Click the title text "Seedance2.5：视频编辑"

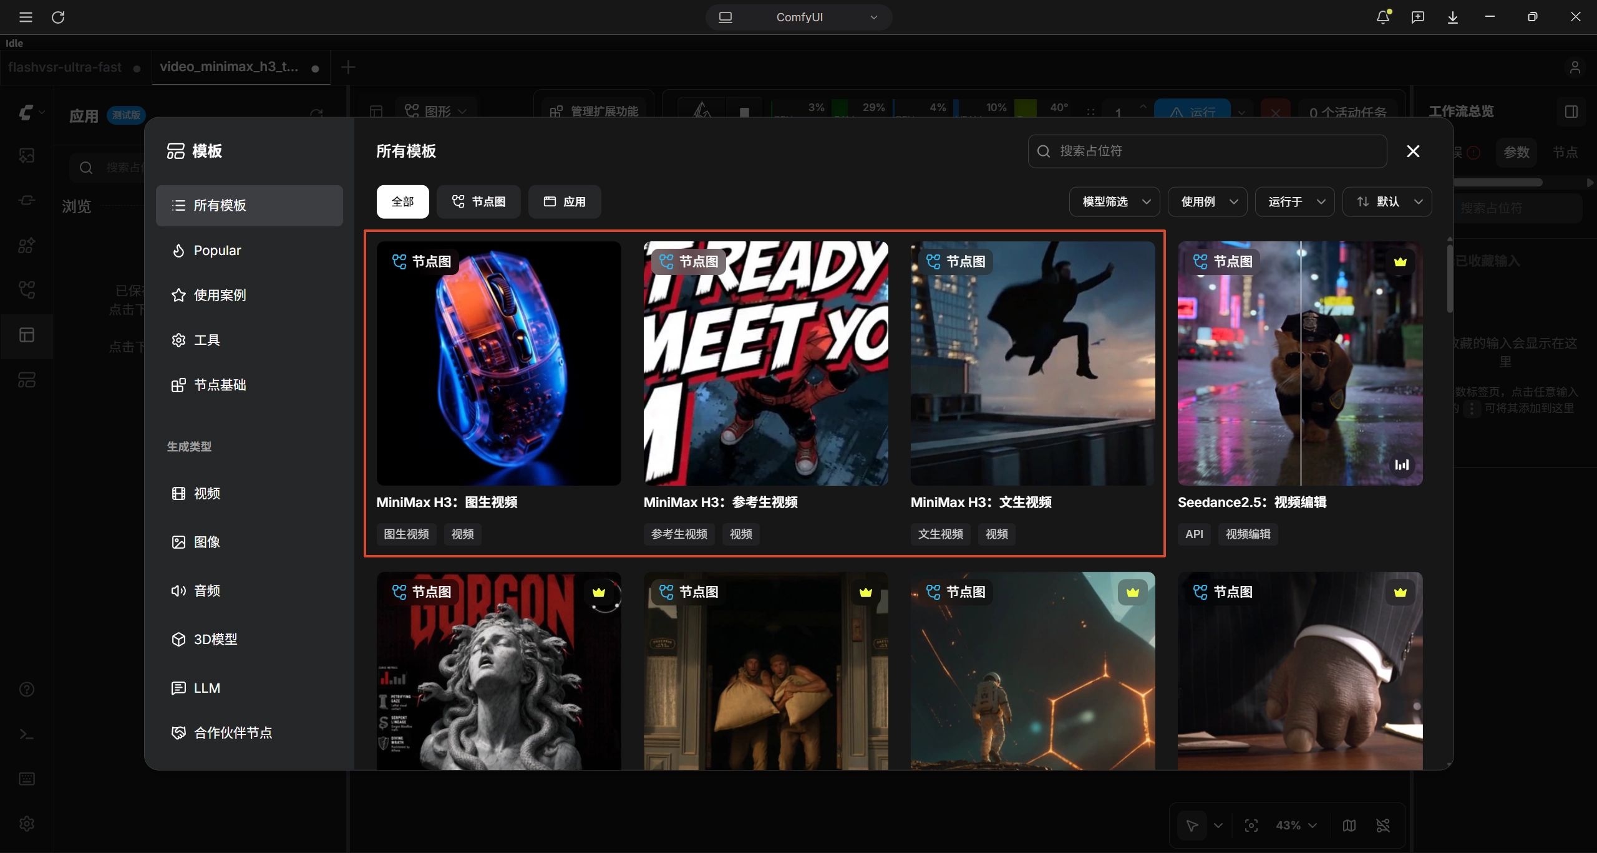pyautogui.click(x=1252, y=502)
